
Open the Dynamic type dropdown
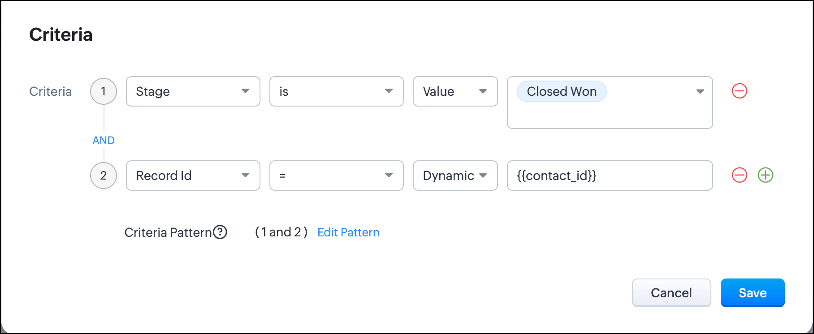click(455, 176)
